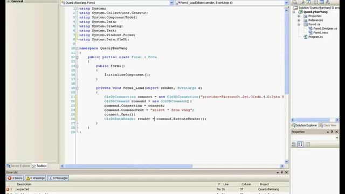Click Solution Explorer's fifth toolbar icon
Screen dimensions: 345x194
tap(322, 2)
